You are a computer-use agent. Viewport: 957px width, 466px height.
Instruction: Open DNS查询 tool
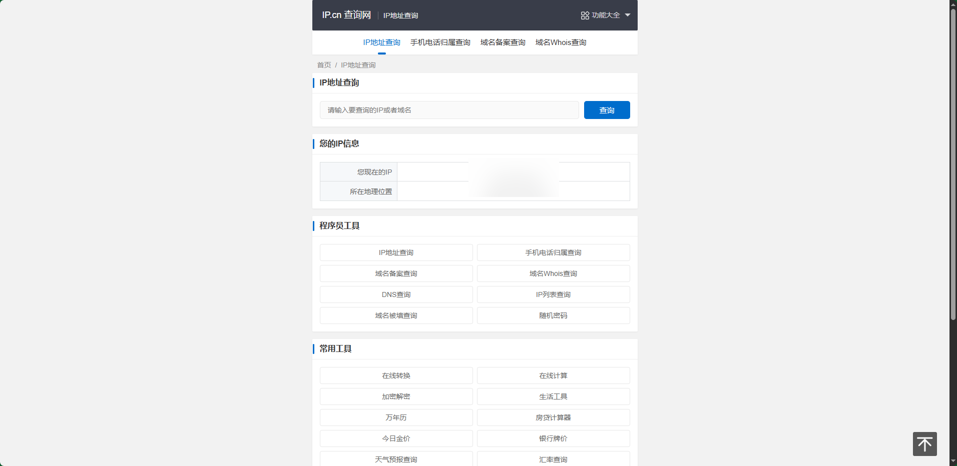(x=396, y=294)
